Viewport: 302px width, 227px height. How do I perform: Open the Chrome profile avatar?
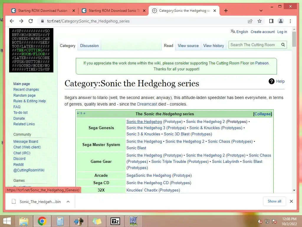point(281,21)
